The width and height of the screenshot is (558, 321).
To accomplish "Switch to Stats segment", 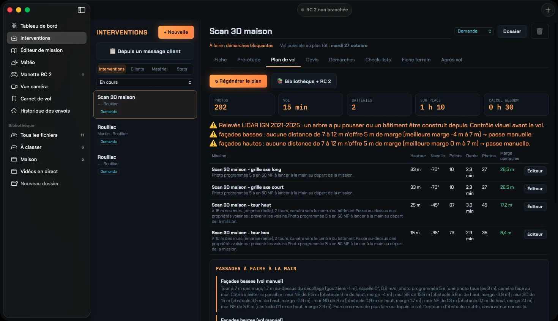I will click(182, 69).
